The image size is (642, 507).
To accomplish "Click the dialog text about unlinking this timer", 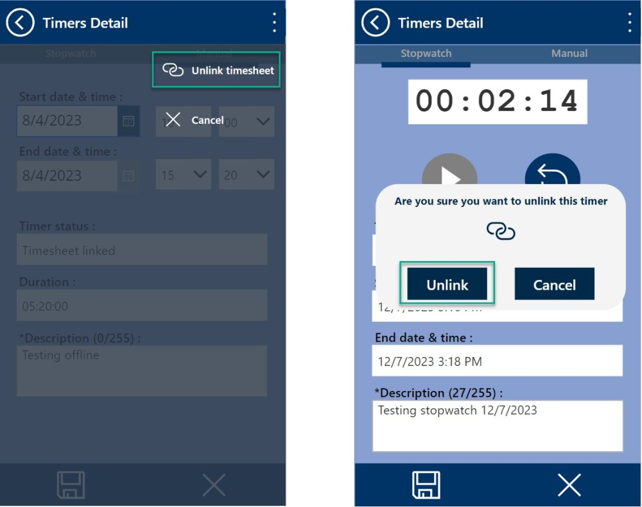I will click(x=501, y=201).
